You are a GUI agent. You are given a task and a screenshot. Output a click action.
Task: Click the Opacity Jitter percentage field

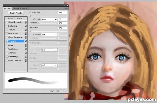pyautogui.click(x=63, y=13)
